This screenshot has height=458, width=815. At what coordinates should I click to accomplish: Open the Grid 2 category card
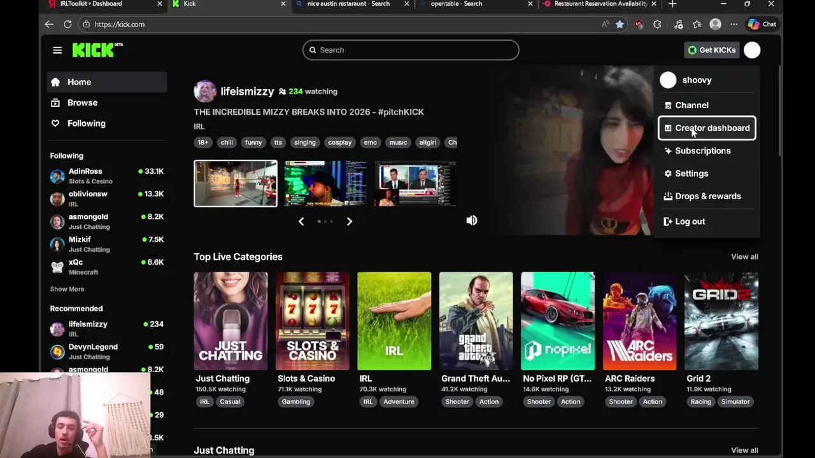coord(721,321)
